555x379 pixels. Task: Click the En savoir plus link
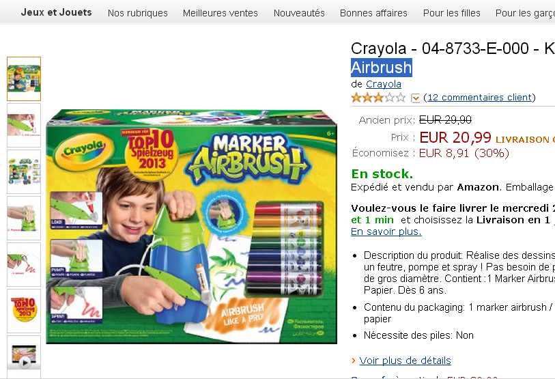click(386, 231)
